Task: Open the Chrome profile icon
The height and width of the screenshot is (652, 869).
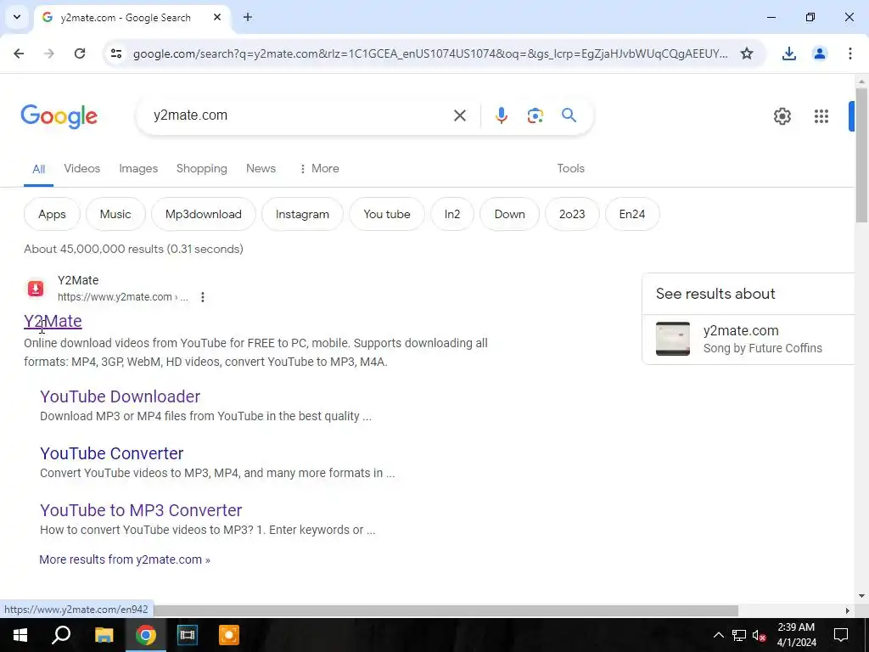Action: point(819,53)
